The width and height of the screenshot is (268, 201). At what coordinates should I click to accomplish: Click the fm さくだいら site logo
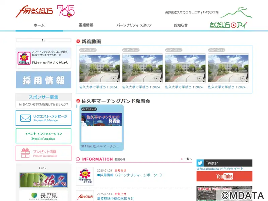point(34,11)
